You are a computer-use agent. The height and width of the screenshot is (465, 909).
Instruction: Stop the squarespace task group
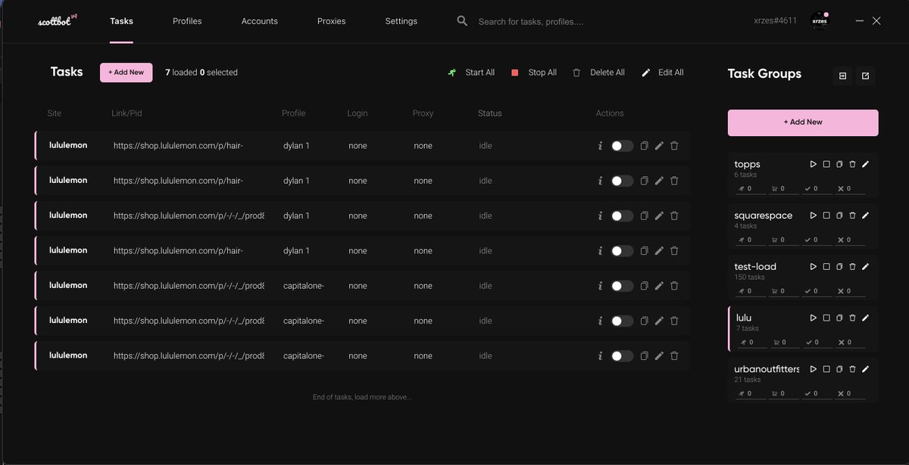(826, 215)
